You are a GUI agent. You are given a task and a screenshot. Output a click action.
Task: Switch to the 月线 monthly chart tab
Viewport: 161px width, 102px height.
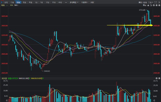point(24,2)
